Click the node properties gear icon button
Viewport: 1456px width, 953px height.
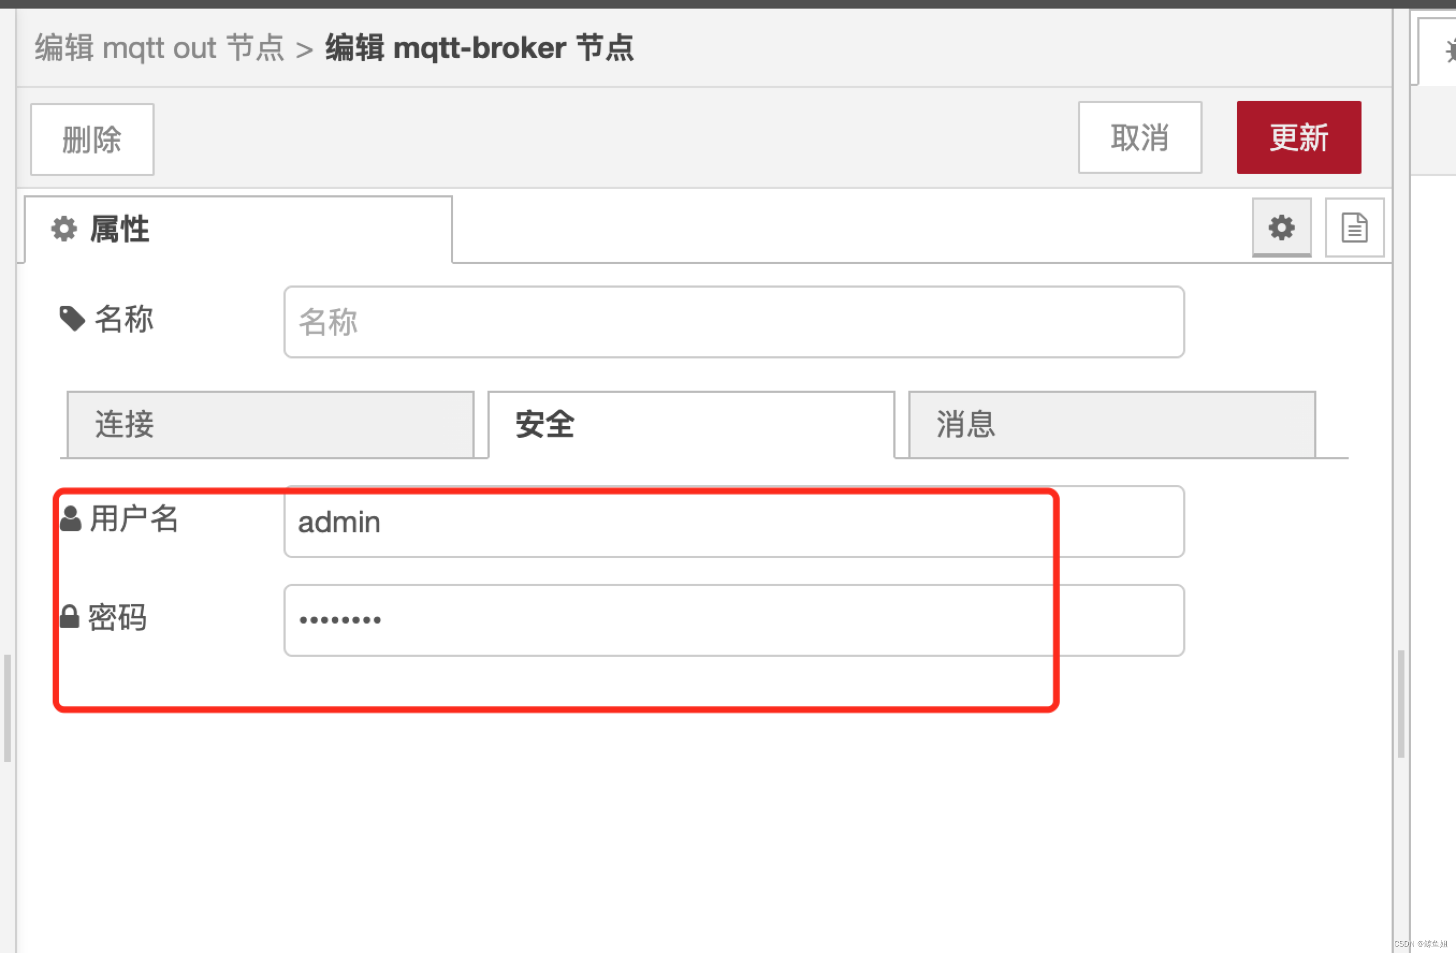pyautogui.click(x=1281, y=228)
